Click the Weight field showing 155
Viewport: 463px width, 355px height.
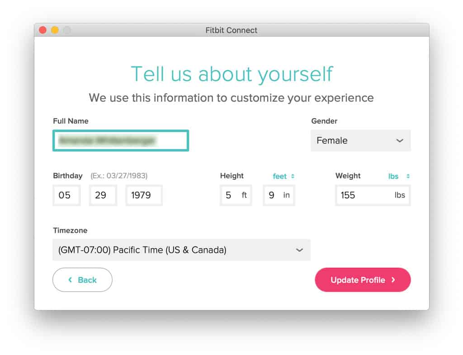[x=372, y=195]
